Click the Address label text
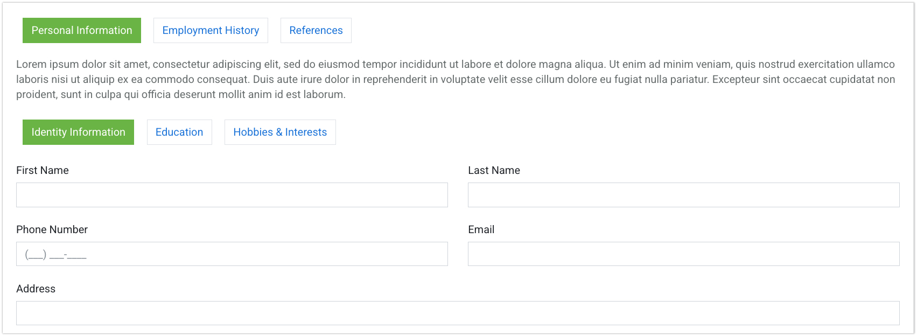Image resolution: width=917 pixels, height=336 pixels. click(36, 289)
